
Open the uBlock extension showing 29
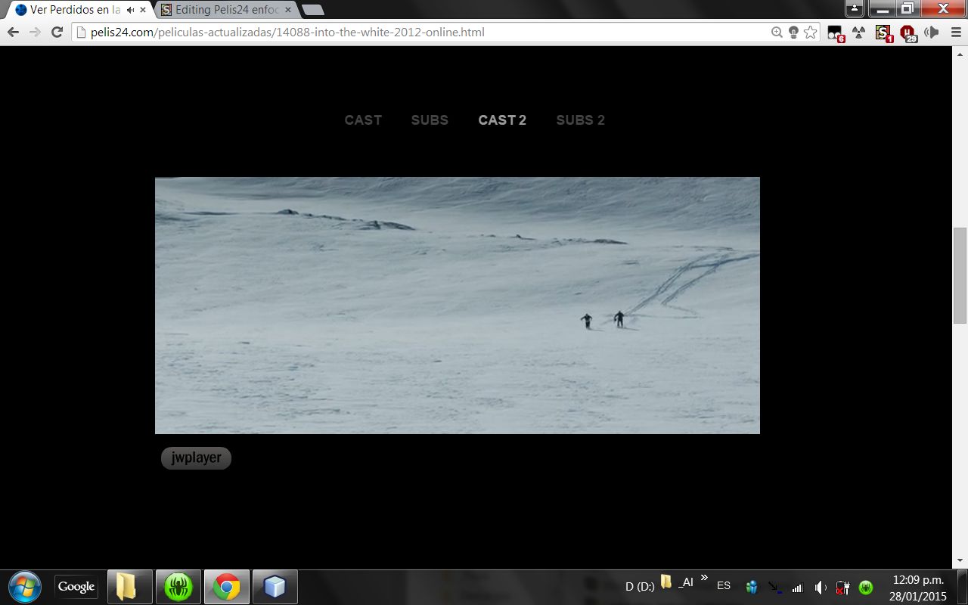908,33
